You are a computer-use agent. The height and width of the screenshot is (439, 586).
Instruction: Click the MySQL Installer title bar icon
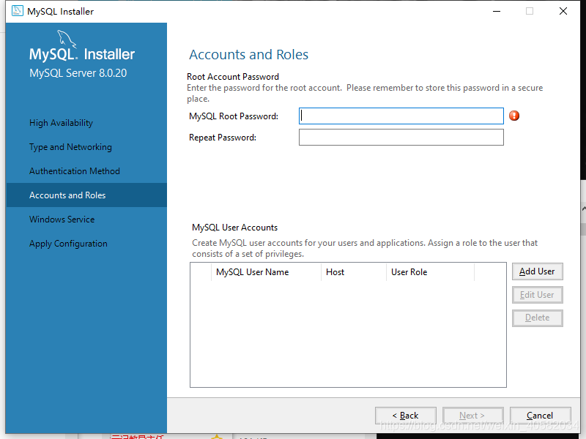click(17, 11)
